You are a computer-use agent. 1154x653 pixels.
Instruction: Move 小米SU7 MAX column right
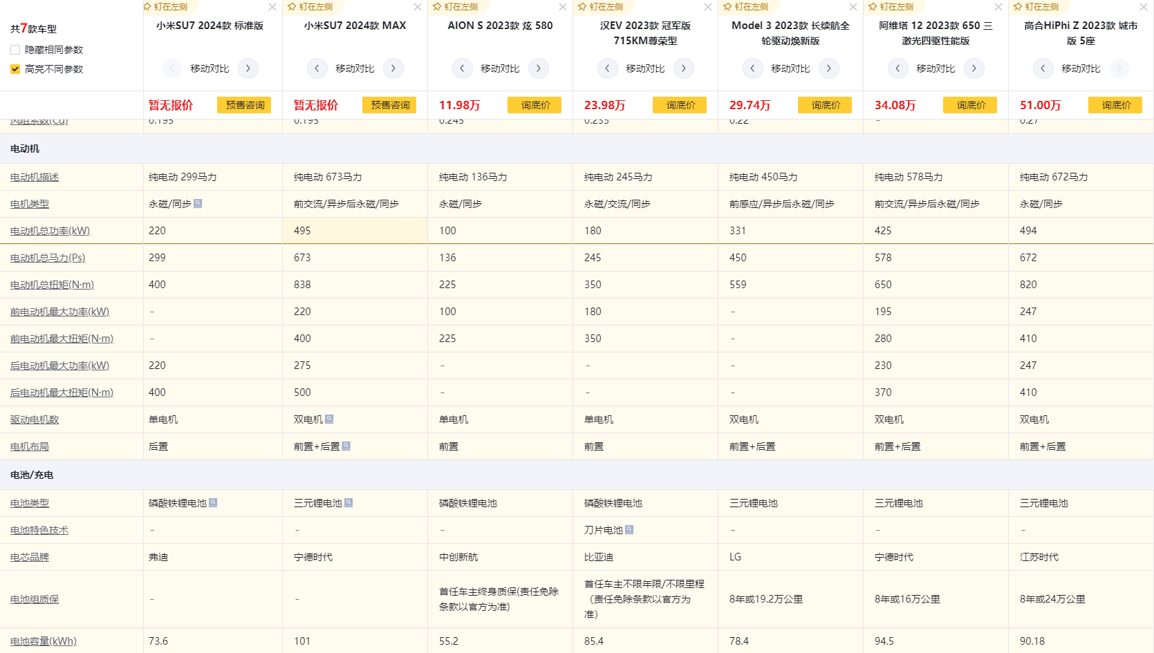click(x=393, y=68)
